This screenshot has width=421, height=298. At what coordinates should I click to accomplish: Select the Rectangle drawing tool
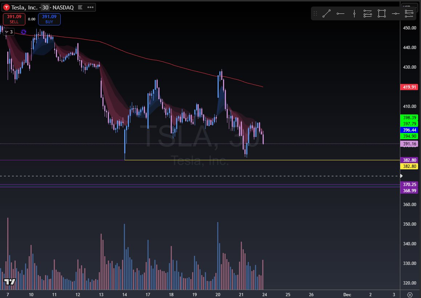[381, 13]
